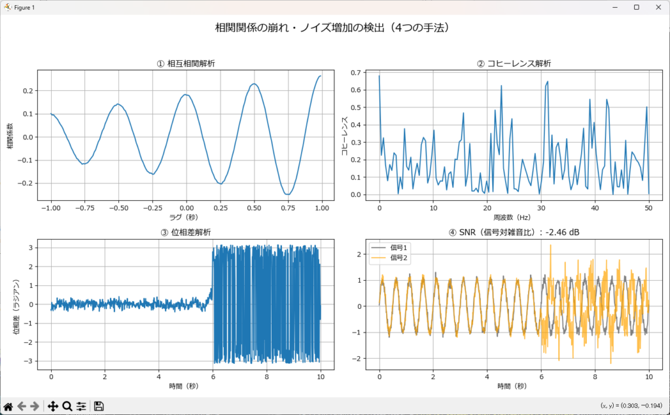Click the ④ SNR plot title showing -2.46 dB

[514, 232]
